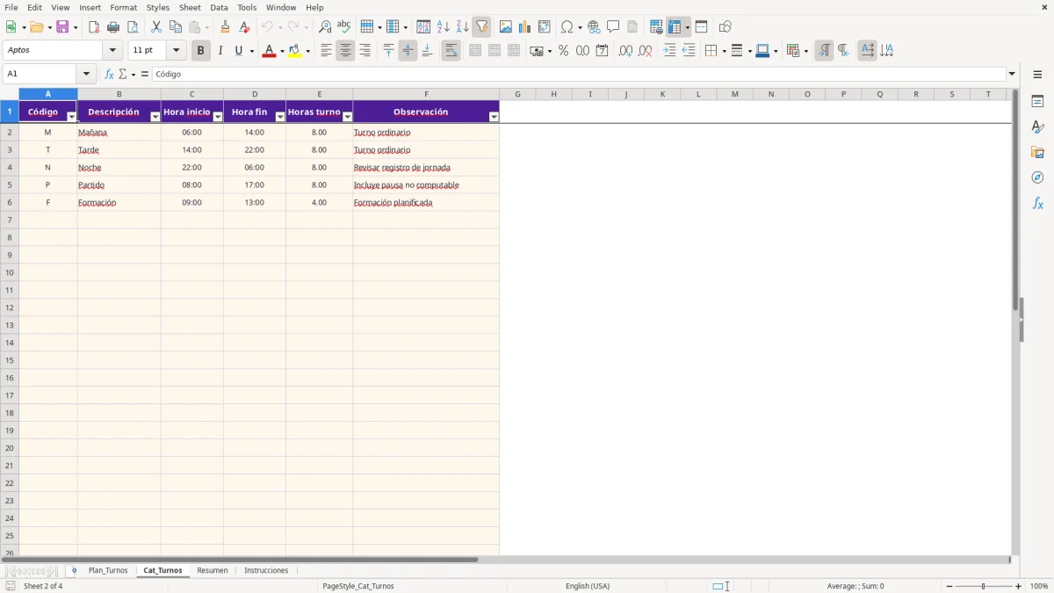Toggle Center Vertically alignment
The image size is (1054, 593).
[408, 51]
